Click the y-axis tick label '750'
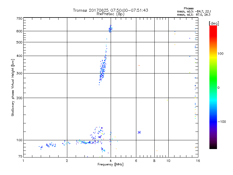 click(x=19, y=18)
